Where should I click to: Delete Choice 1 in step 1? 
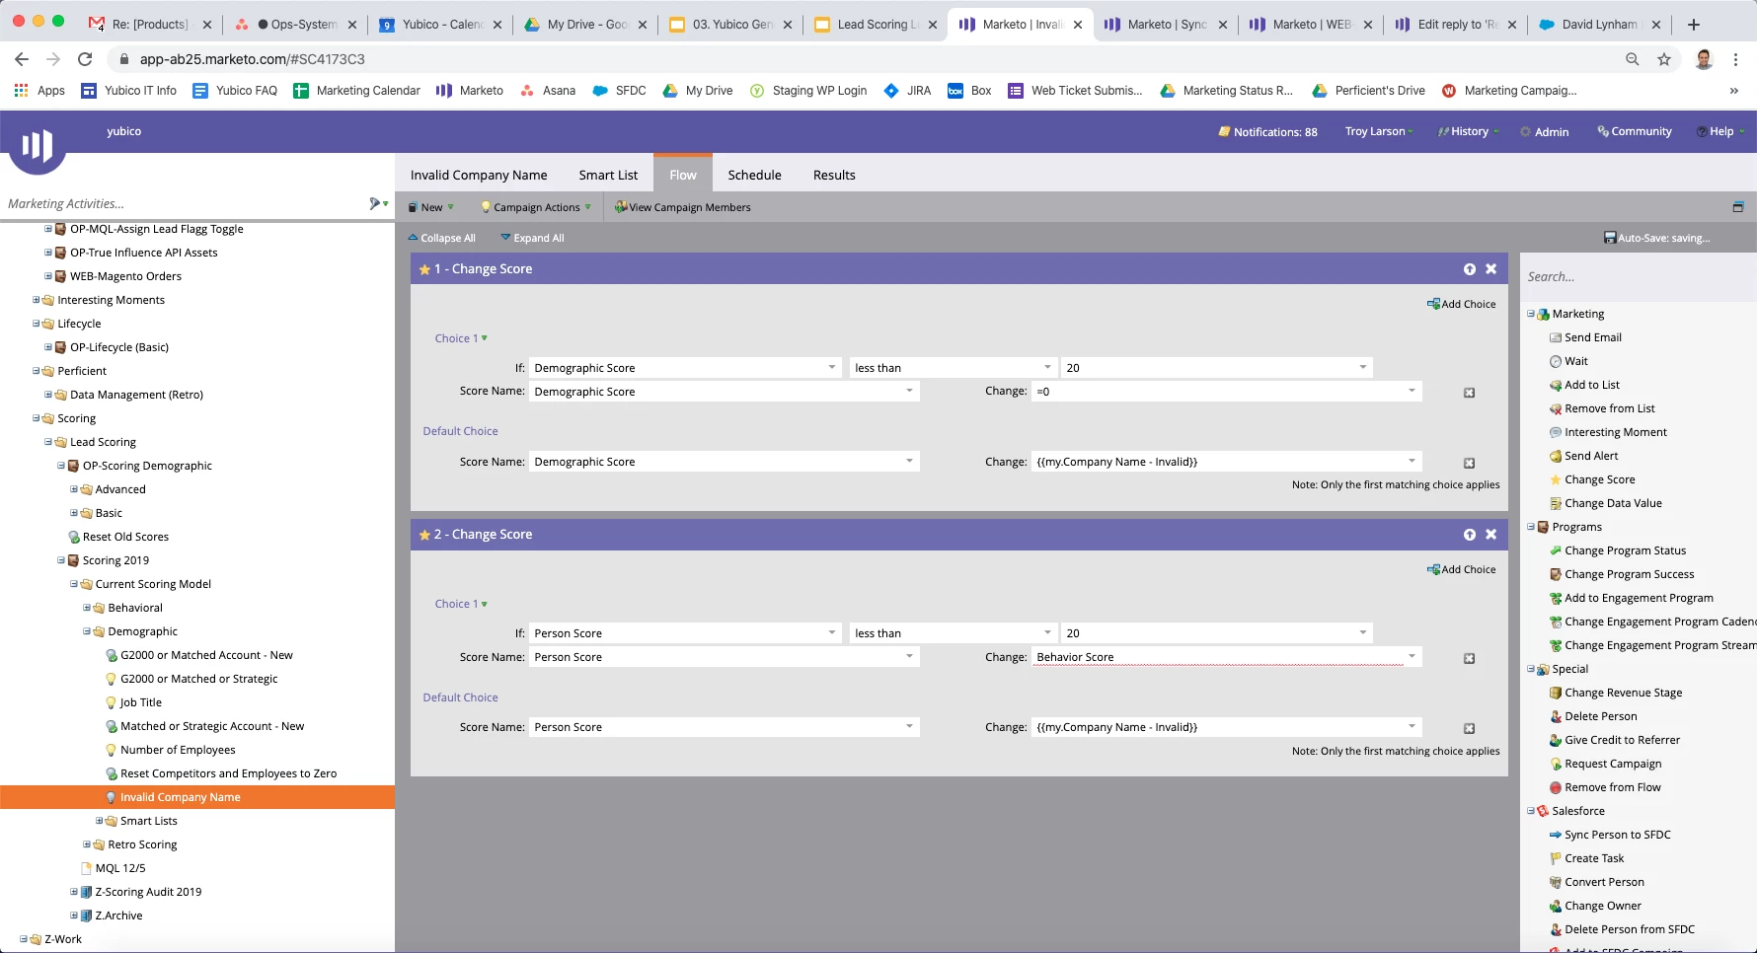point(1469,393)
